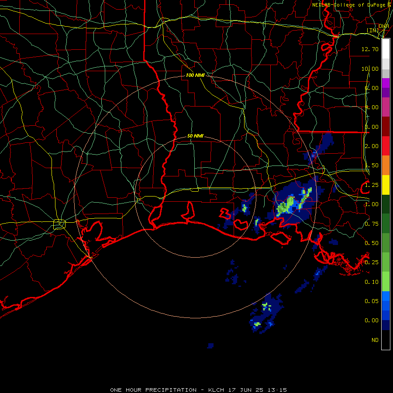
Task: Click the dark red 3.00 legend swatch
Action: pos(386,127)
